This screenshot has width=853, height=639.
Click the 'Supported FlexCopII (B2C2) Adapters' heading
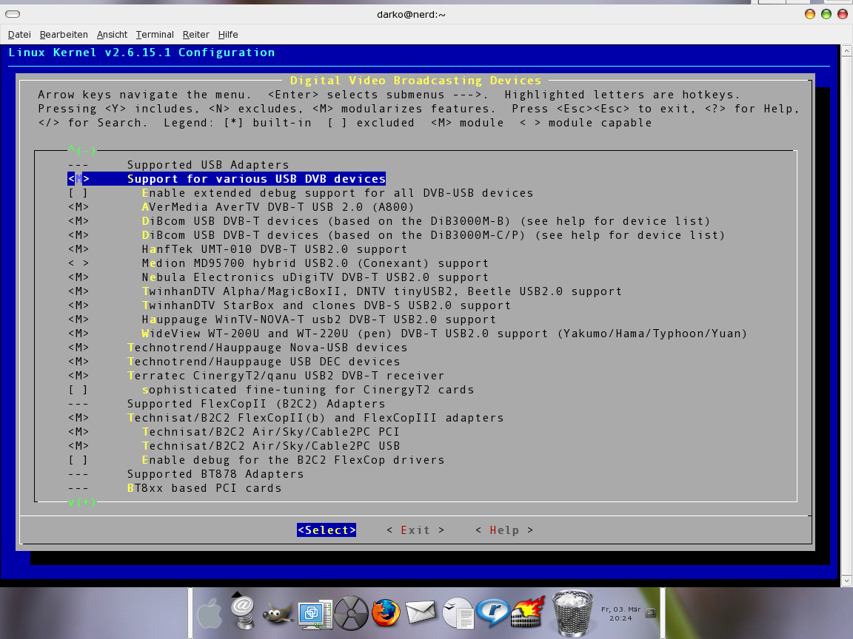(256, 404)
